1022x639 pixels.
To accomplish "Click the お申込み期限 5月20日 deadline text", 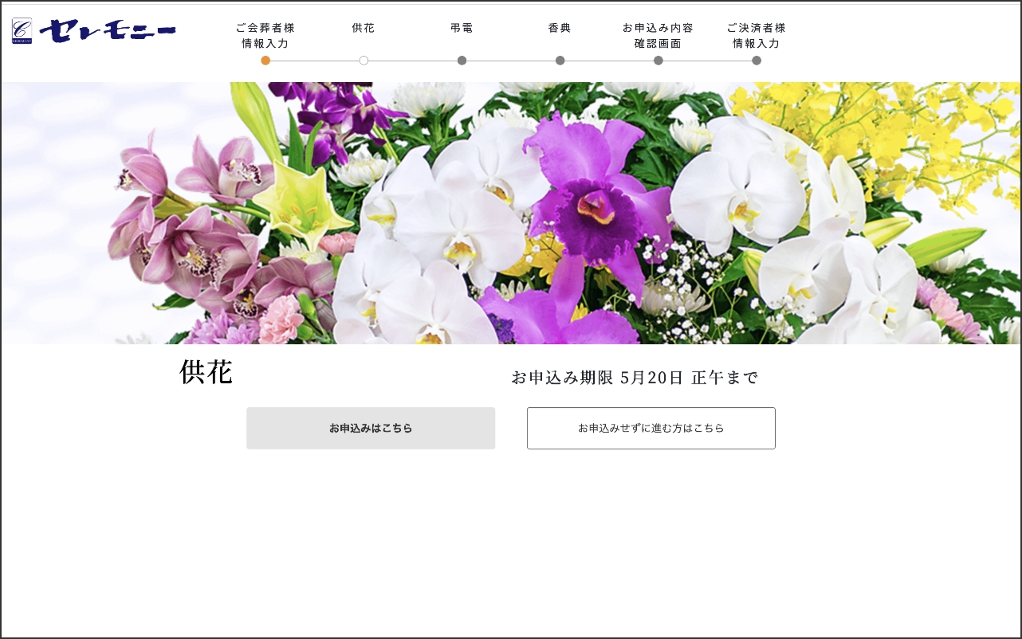I will click(x=635, y=378).
